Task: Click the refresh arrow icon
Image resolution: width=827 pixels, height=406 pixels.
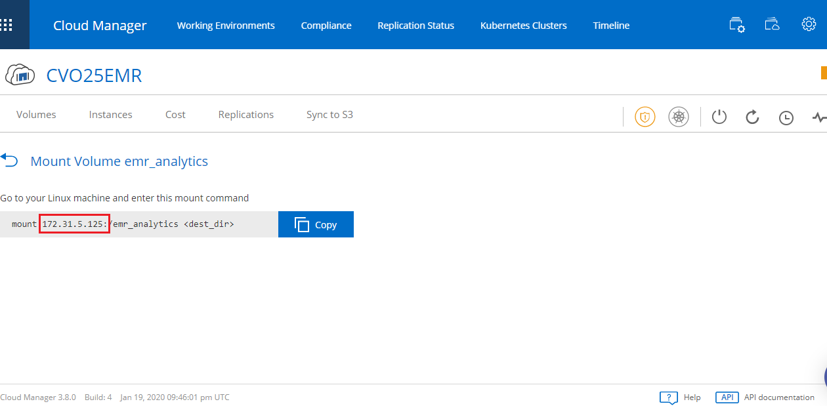Action: 753,117
